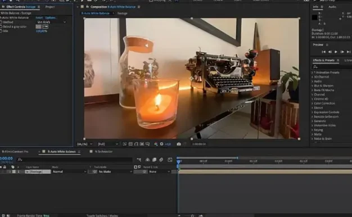Click the footage layer duration bar

(265, 171)
